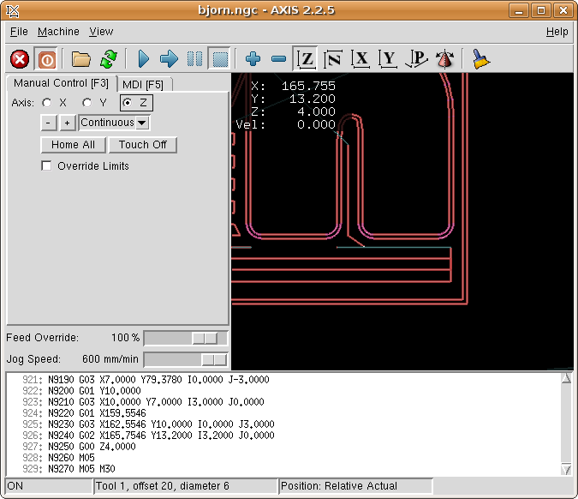Stop program execution with the stop icon

tap(220, 59)
